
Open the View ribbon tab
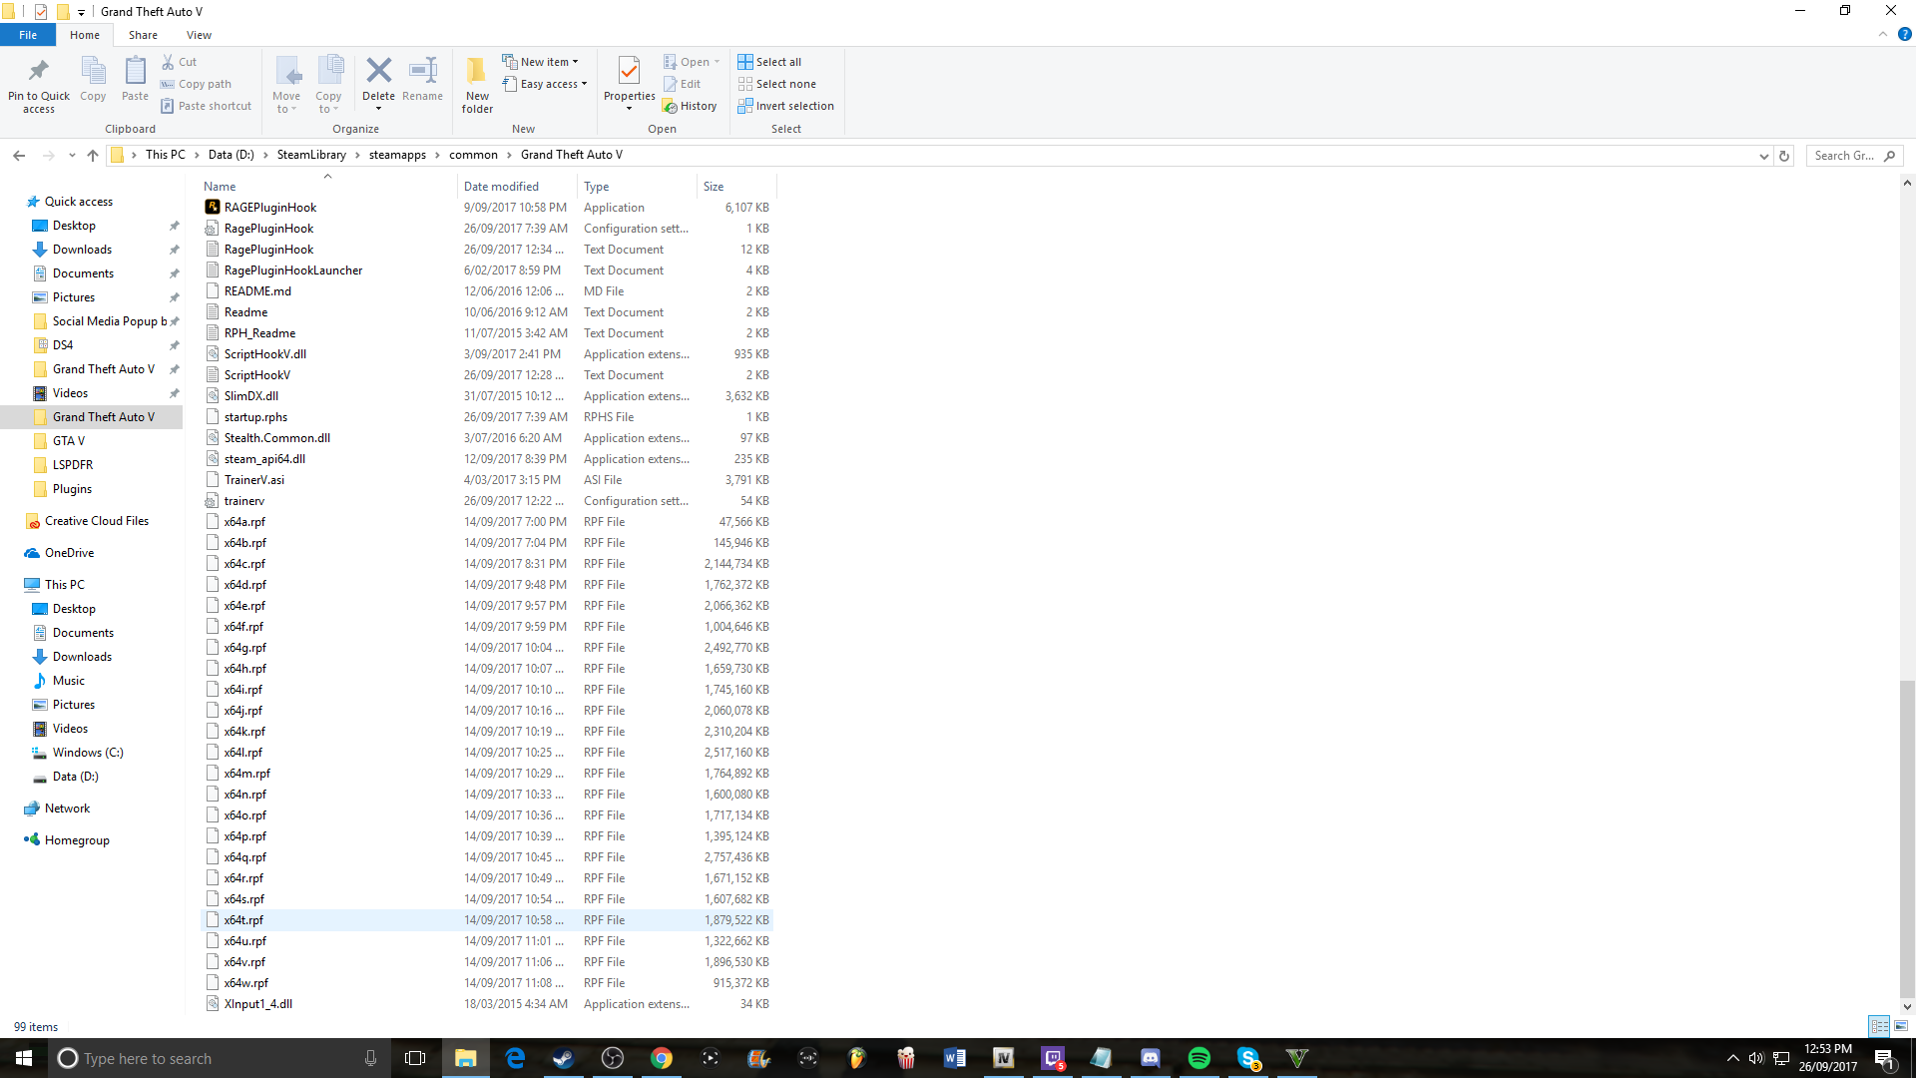tap(199, 35)
